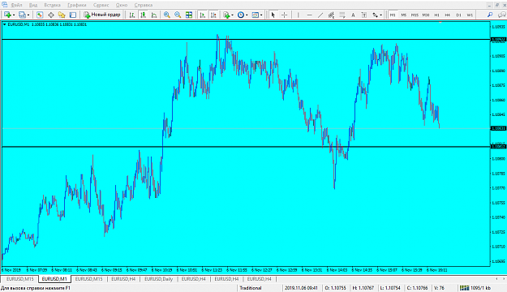Open the search magnifier icon
507x292 pixels.
pyautogui.click(x=490, y=15)
